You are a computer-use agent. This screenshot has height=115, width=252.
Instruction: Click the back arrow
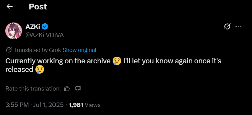10,6
